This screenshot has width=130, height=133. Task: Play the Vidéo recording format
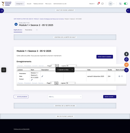[21, 76]
